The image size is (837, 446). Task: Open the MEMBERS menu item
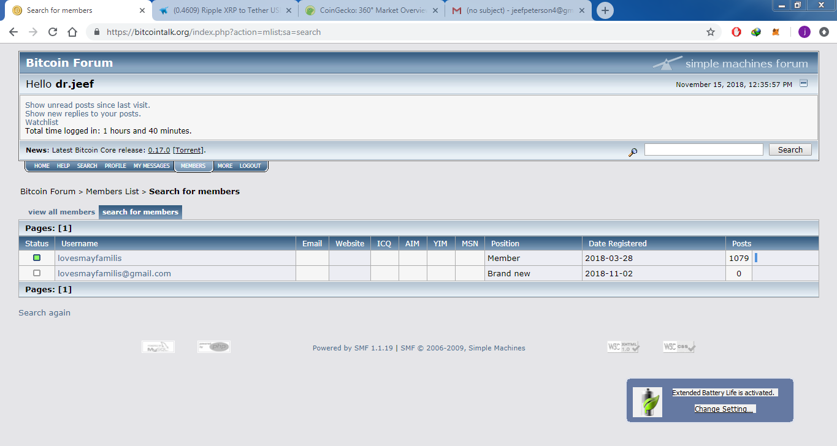pos(193,166)
